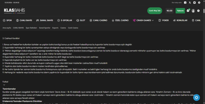The image size is (205, 104).
Task: Click the card icon beside POKER
Action: click(160, 20)
